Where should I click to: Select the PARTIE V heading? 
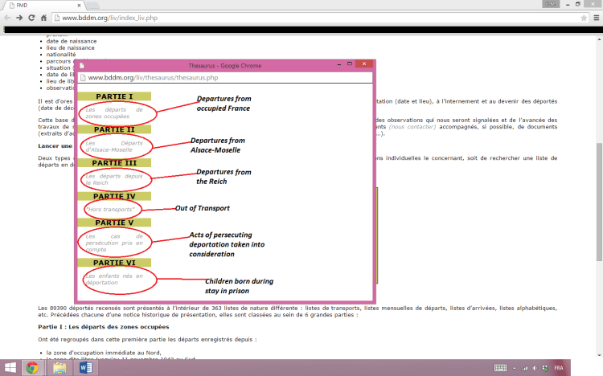tap(114, 223)
